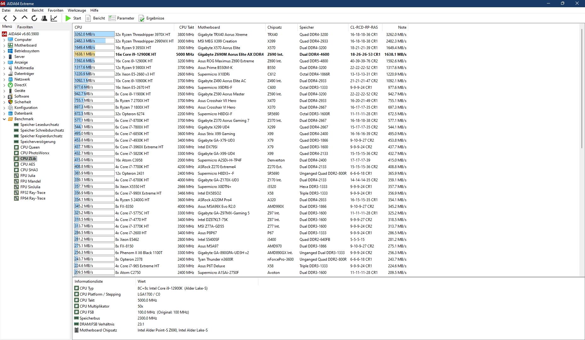Go up one level with Up arrow
This screenshot has width=585, height=340.
24,18
